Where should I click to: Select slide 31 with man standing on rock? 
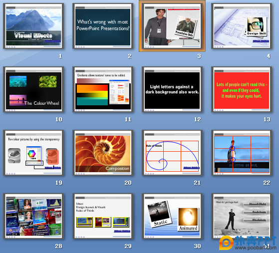click(242, 216)
